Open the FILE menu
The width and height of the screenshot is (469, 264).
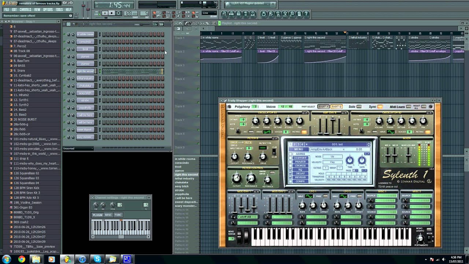(7, 10)
